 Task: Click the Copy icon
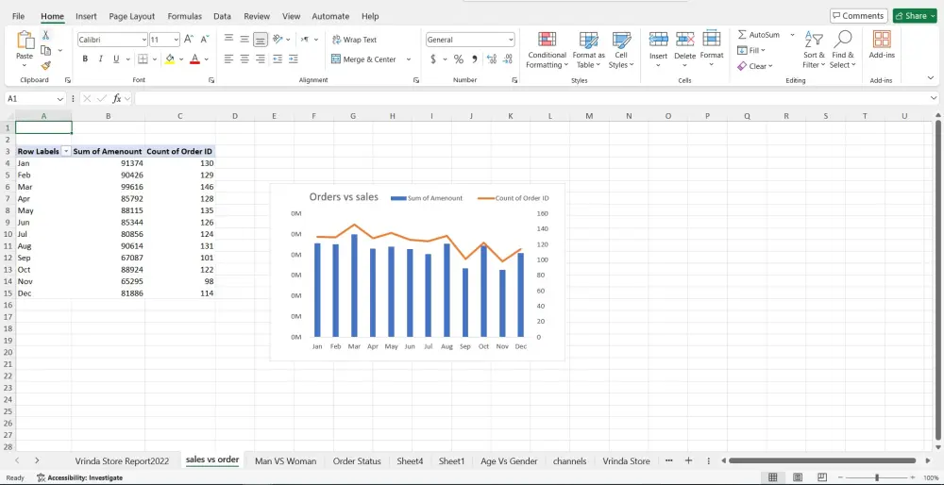coord(45,51)
